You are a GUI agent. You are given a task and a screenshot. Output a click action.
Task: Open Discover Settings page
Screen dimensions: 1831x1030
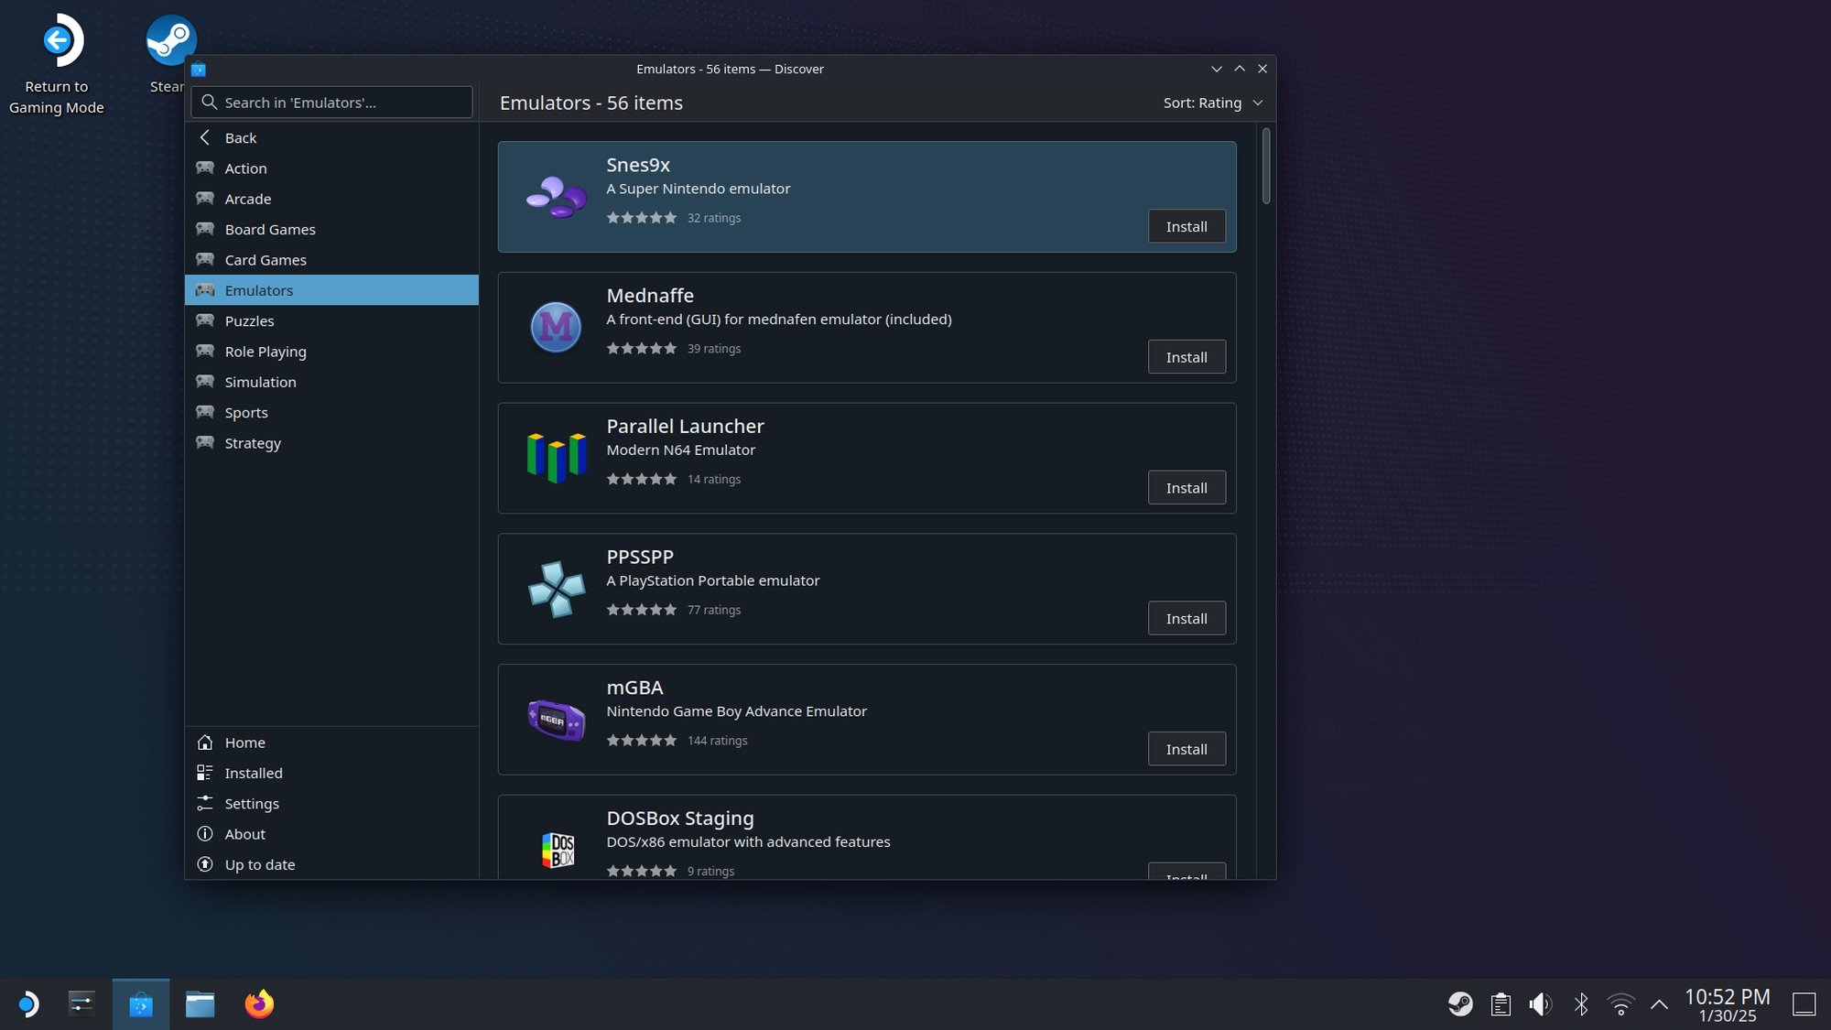point(251,804)
